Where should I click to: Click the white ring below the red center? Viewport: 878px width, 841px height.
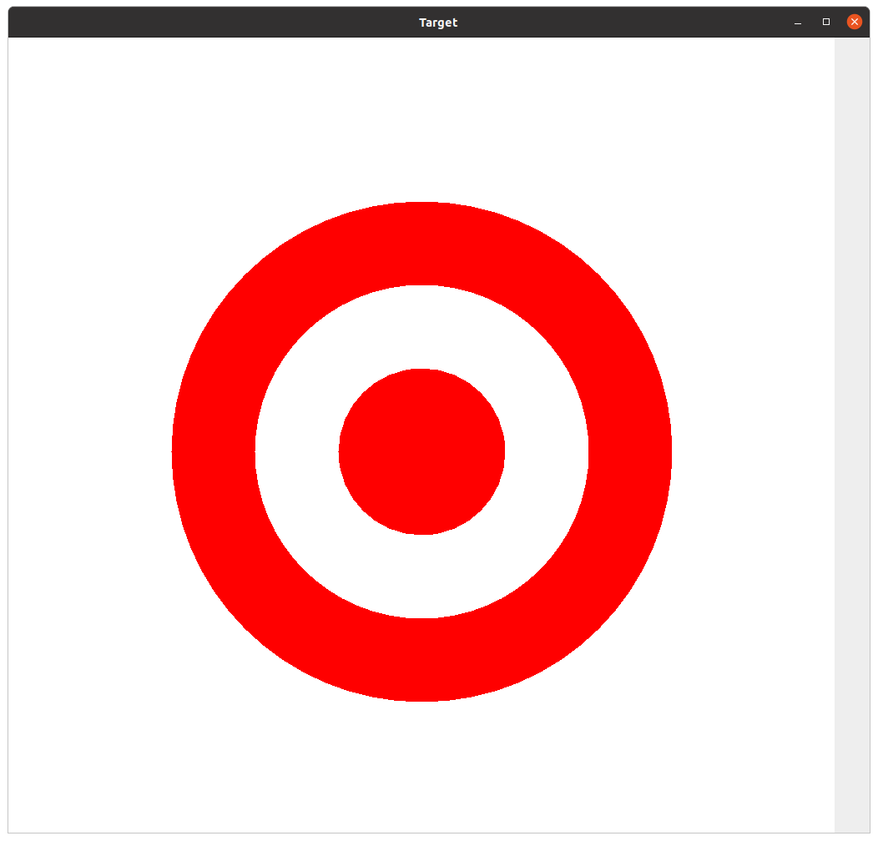[x=421, y=577]
